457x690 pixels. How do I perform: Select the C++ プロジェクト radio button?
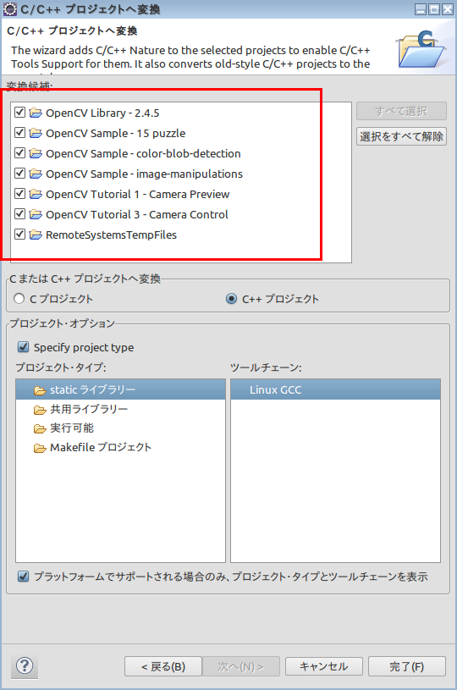tap(231, 299)
